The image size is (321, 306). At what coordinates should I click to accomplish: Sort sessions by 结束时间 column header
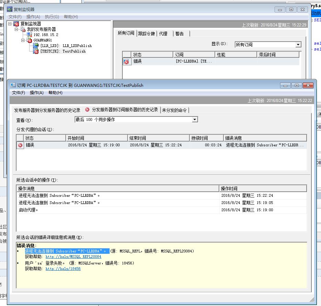pos(158,138)
